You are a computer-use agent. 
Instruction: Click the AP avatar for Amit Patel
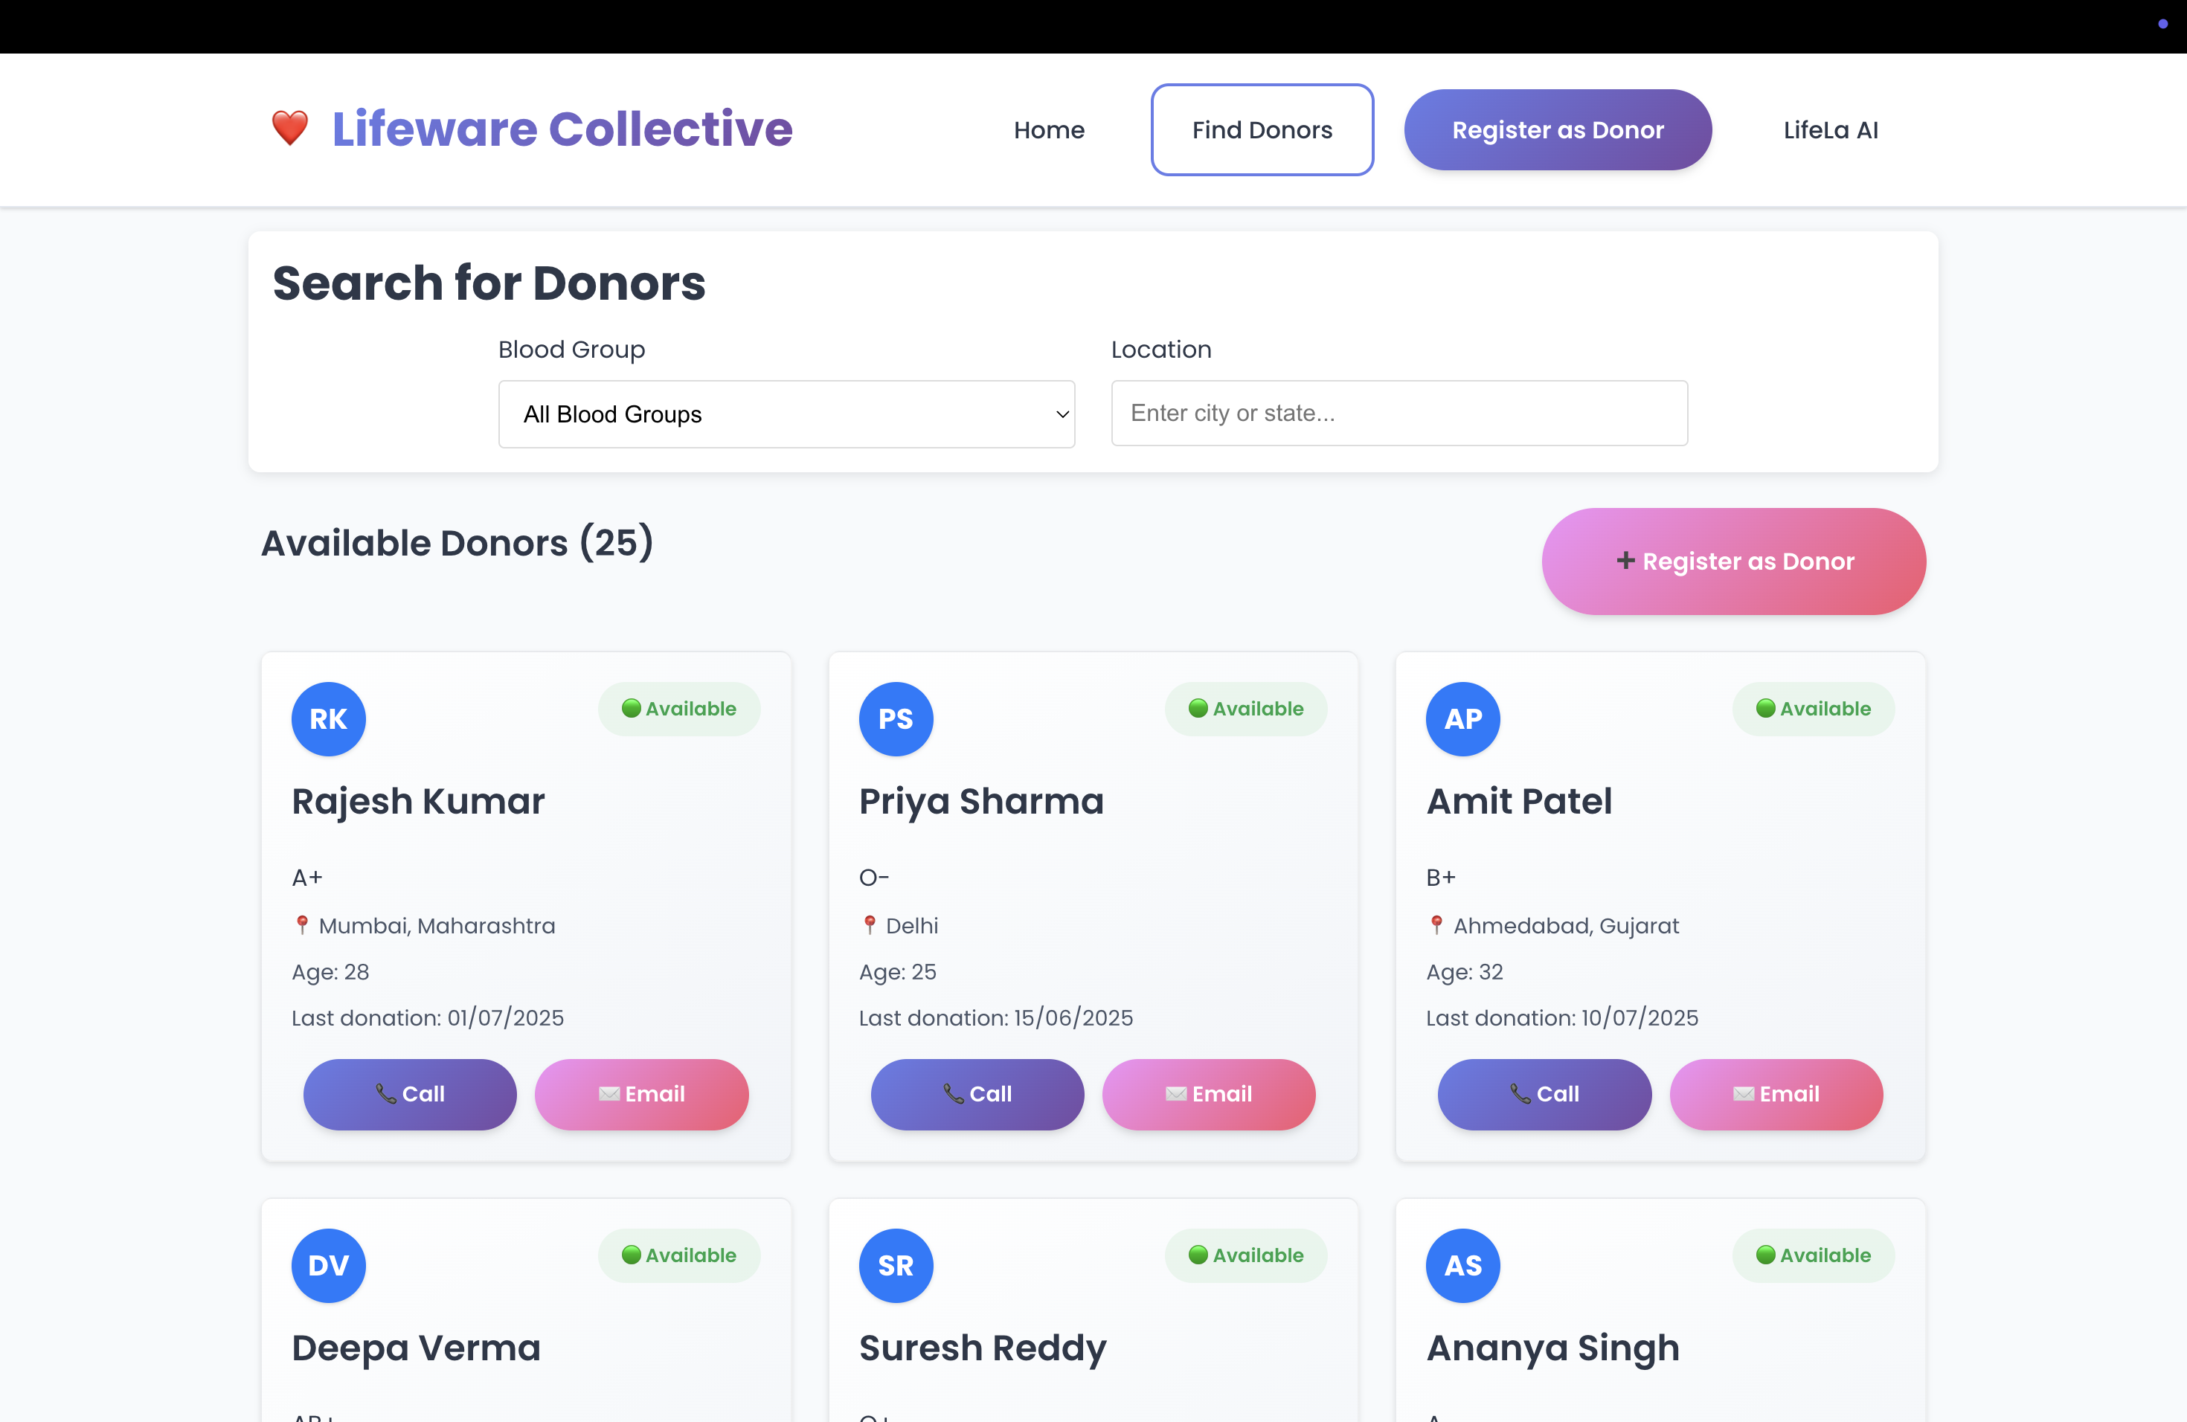[x=1463, y=718]
